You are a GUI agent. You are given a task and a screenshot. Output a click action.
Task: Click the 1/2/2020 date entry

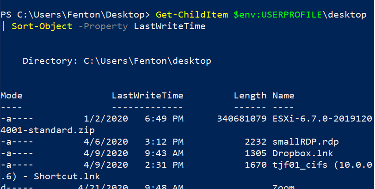point(106,118)
